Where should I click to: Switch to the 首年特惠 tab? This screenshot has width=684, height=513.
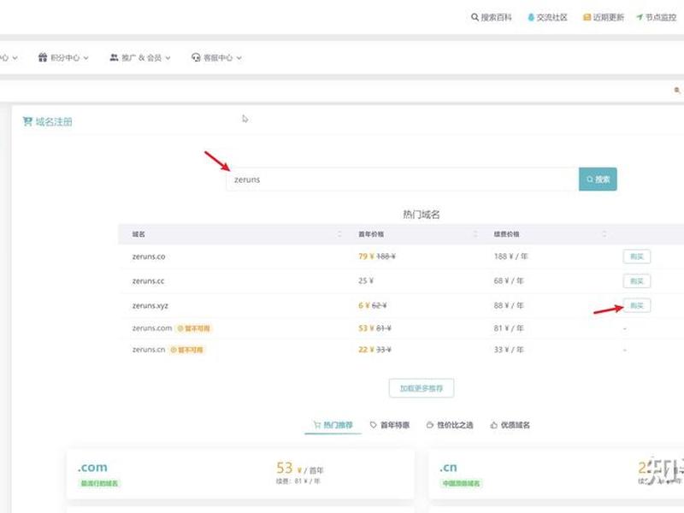click(x=390, y=425)
